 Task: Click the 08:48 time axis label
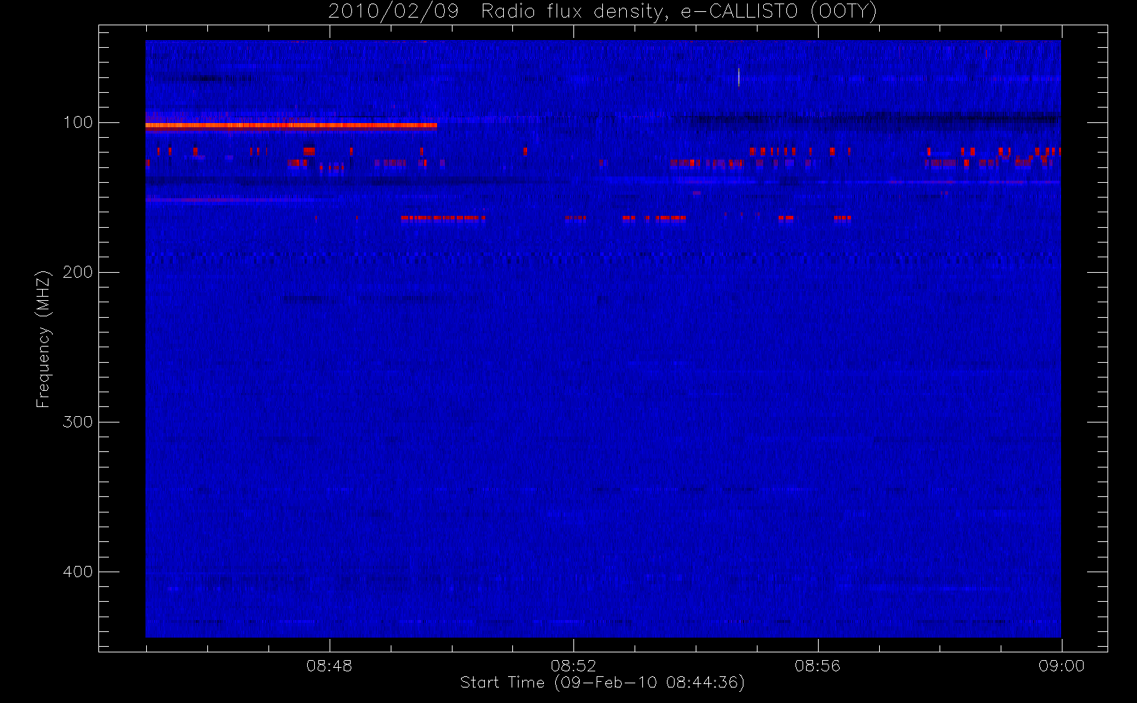click(329, 666)
